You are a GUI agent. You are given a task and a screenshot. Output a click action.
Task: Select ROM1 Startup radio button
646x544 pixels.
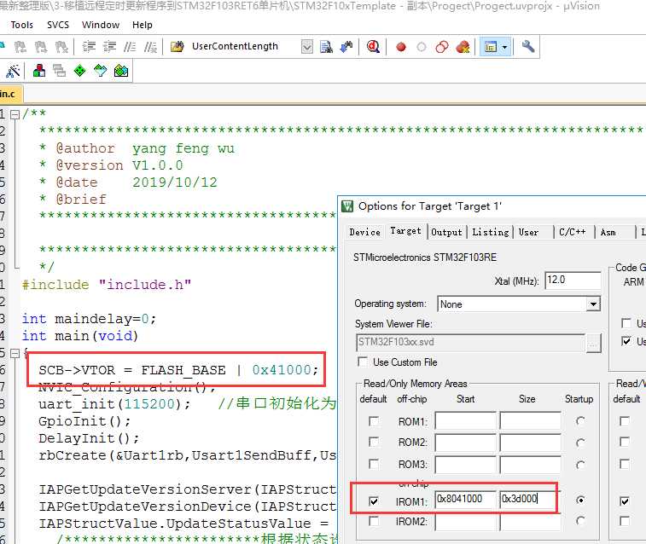(x=580, y=421)
